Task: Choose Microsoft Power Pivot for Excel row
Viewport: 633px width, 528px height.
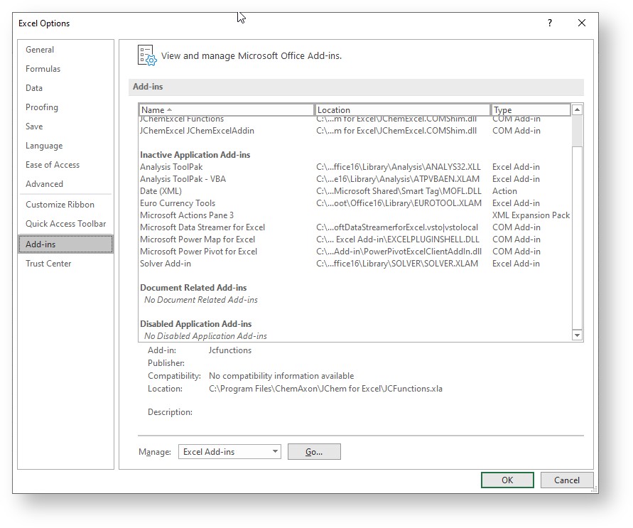Action: [x=198, y=252]
